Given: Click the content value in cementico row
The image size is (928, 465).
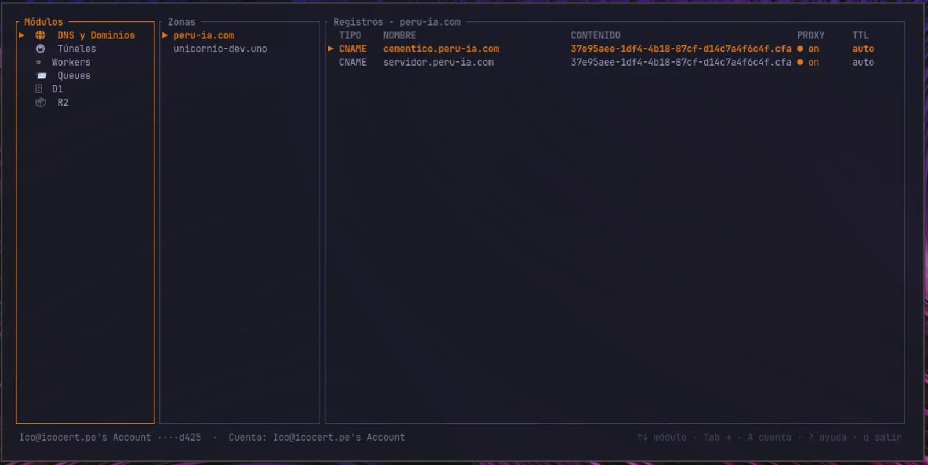Looking at the screenshot, I should pos(681,49).
